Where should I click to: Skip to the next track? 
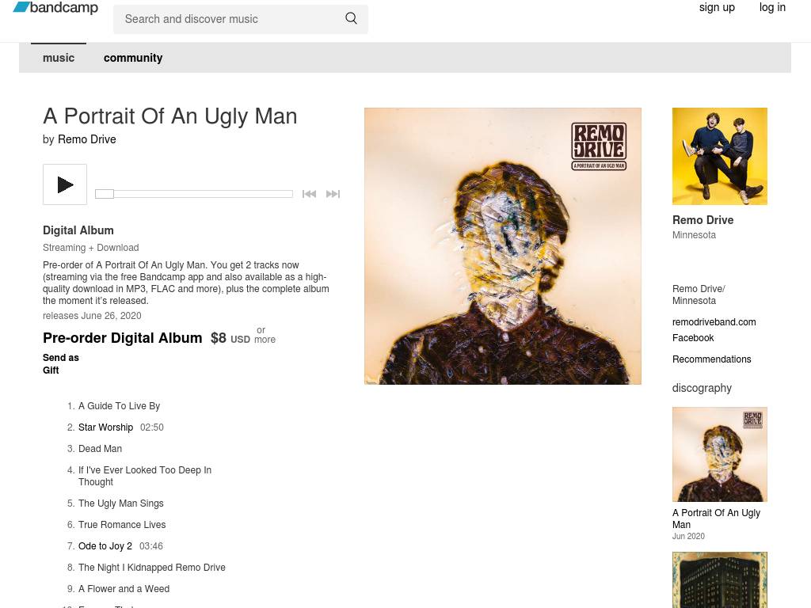[x=333, y=194]
